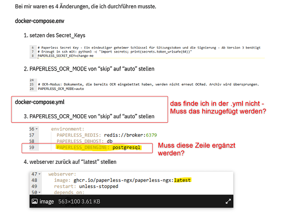282x219 pixels.
Task: Click the highlighted "postgresql" value
Action: click(126, 148)
